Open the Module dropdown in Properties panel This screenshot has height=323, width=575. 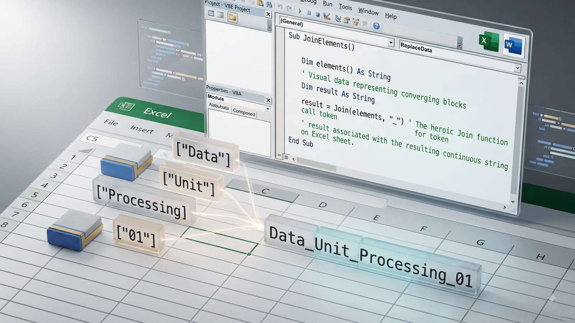pos(268,109)
